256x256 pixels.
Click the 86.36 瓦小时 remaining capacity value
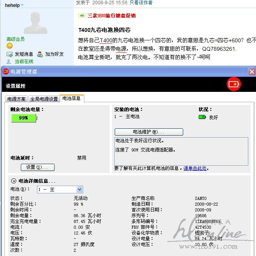click(87, 216)
